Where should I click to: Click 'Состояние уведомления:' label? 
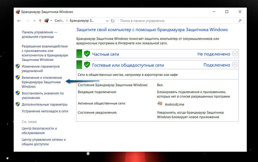tap(97, 113)
